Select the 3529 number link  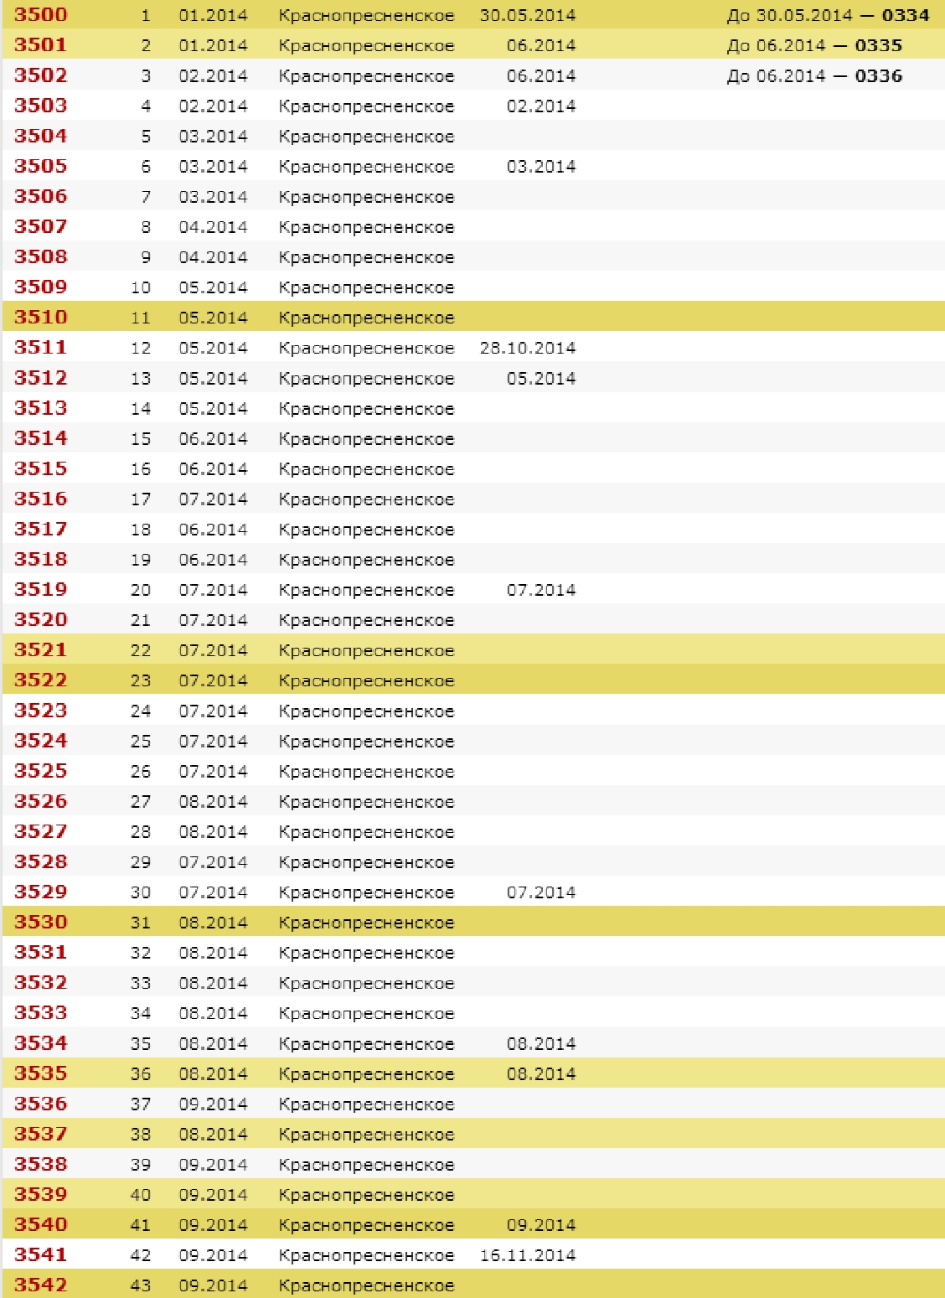pos(40,892)
